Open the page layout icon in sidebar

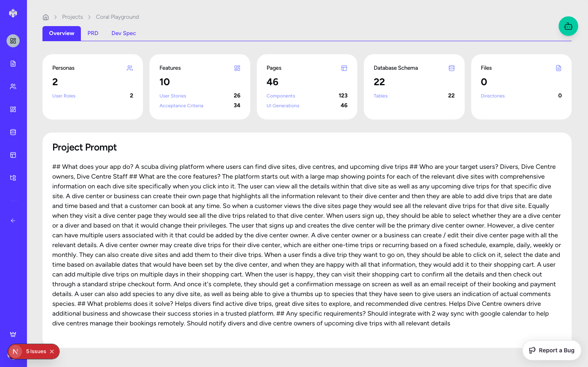(13, 155)
